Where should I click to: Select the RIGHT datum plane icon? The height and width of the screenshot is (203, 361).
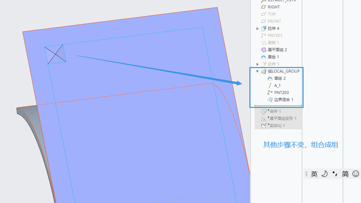(264, 7)
